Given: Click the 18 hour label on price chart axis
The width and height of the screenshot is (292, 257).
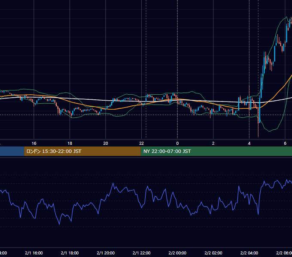Looking at the screenshot, I should click(70, 143).
